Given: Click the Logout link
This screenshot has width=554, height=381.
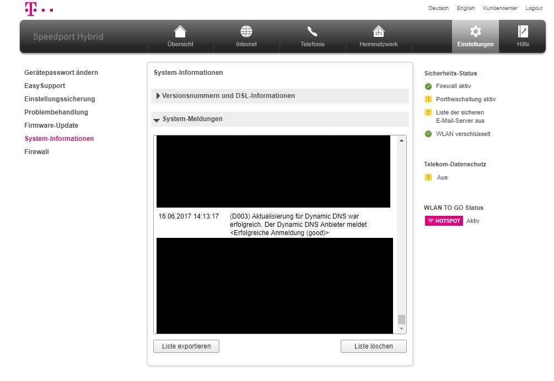Looking at the screenshot, I should pyautogui.click(x=534, y=8).
